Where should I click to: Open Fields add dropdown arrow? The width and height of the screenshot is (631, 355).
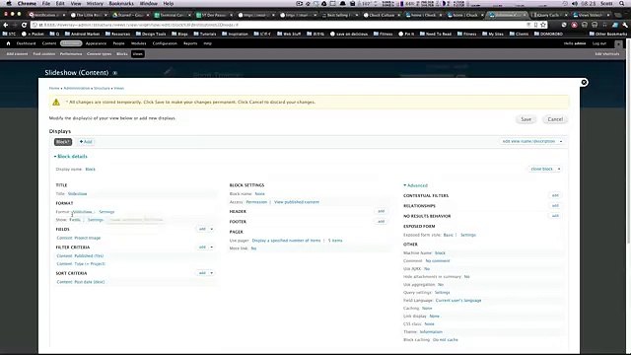point(212,229)
